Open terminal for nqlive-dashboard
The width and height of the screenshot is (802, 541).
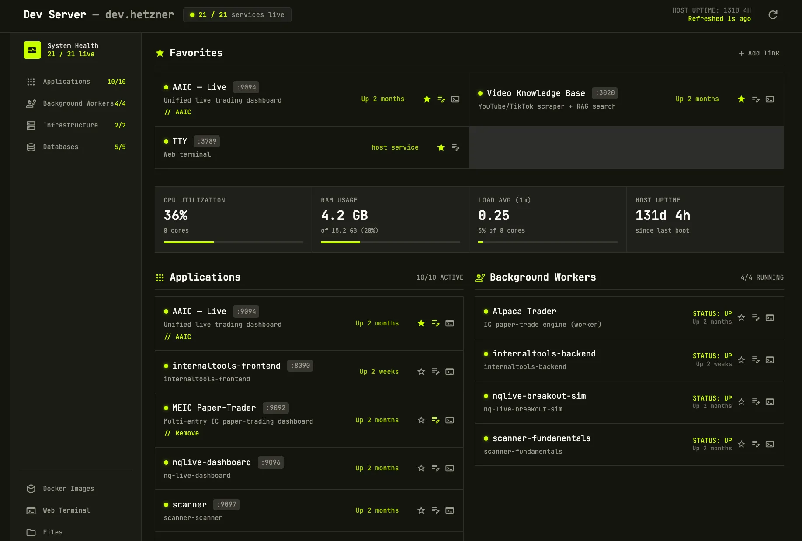click(450, 468)
